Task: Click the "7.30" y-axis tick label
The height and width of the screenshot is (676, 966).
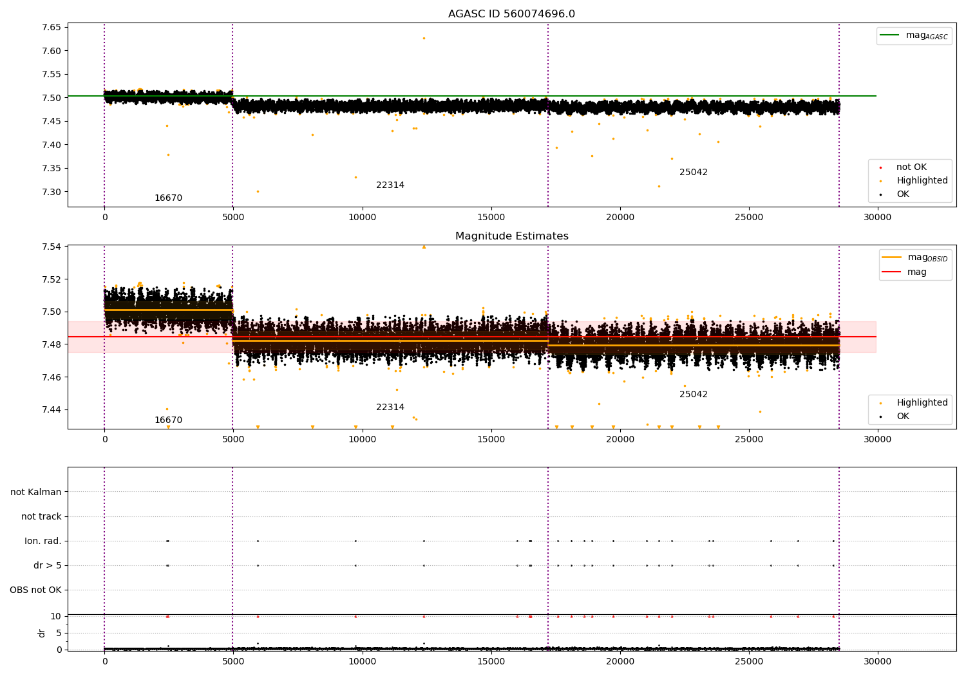Action: click(x=52, y=192)
